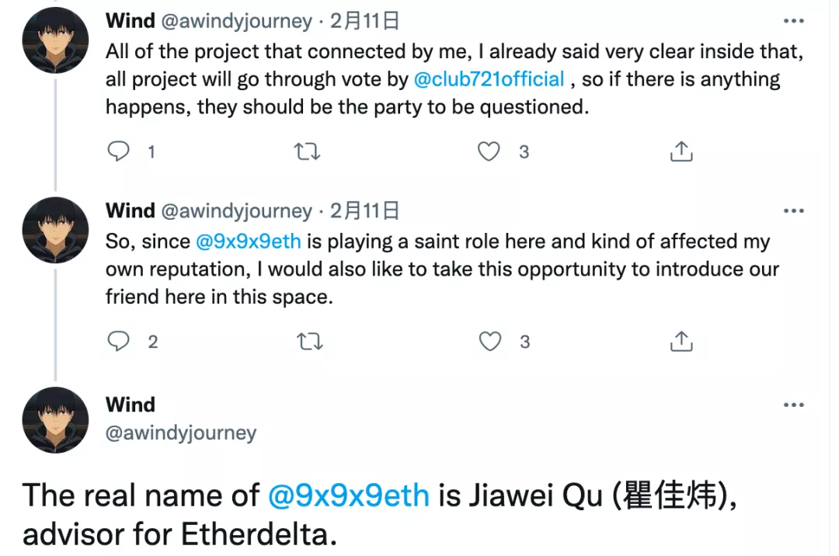Screen dimensions: 839x556
Task: Open Wind's avatar on the third tweet
Action: point(55,420)
